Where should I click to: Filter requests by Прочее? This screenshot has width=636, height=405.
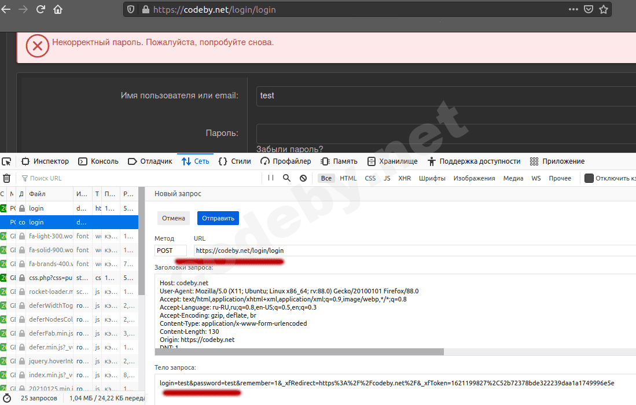tap(560, 178)
